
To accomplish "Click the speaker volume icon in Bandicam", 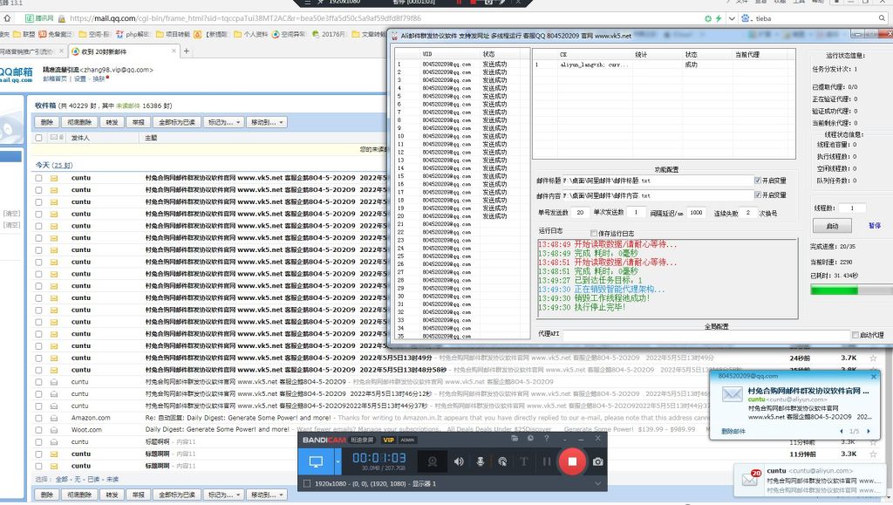I will 459,462.
